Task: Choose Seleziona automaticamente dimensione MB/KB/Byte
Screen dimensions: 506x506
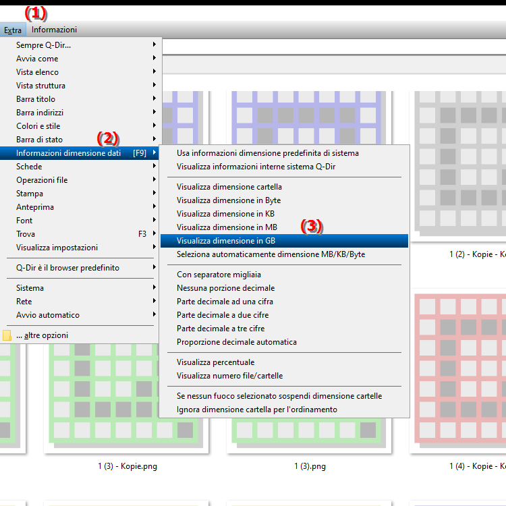Action: pos(284,254)
